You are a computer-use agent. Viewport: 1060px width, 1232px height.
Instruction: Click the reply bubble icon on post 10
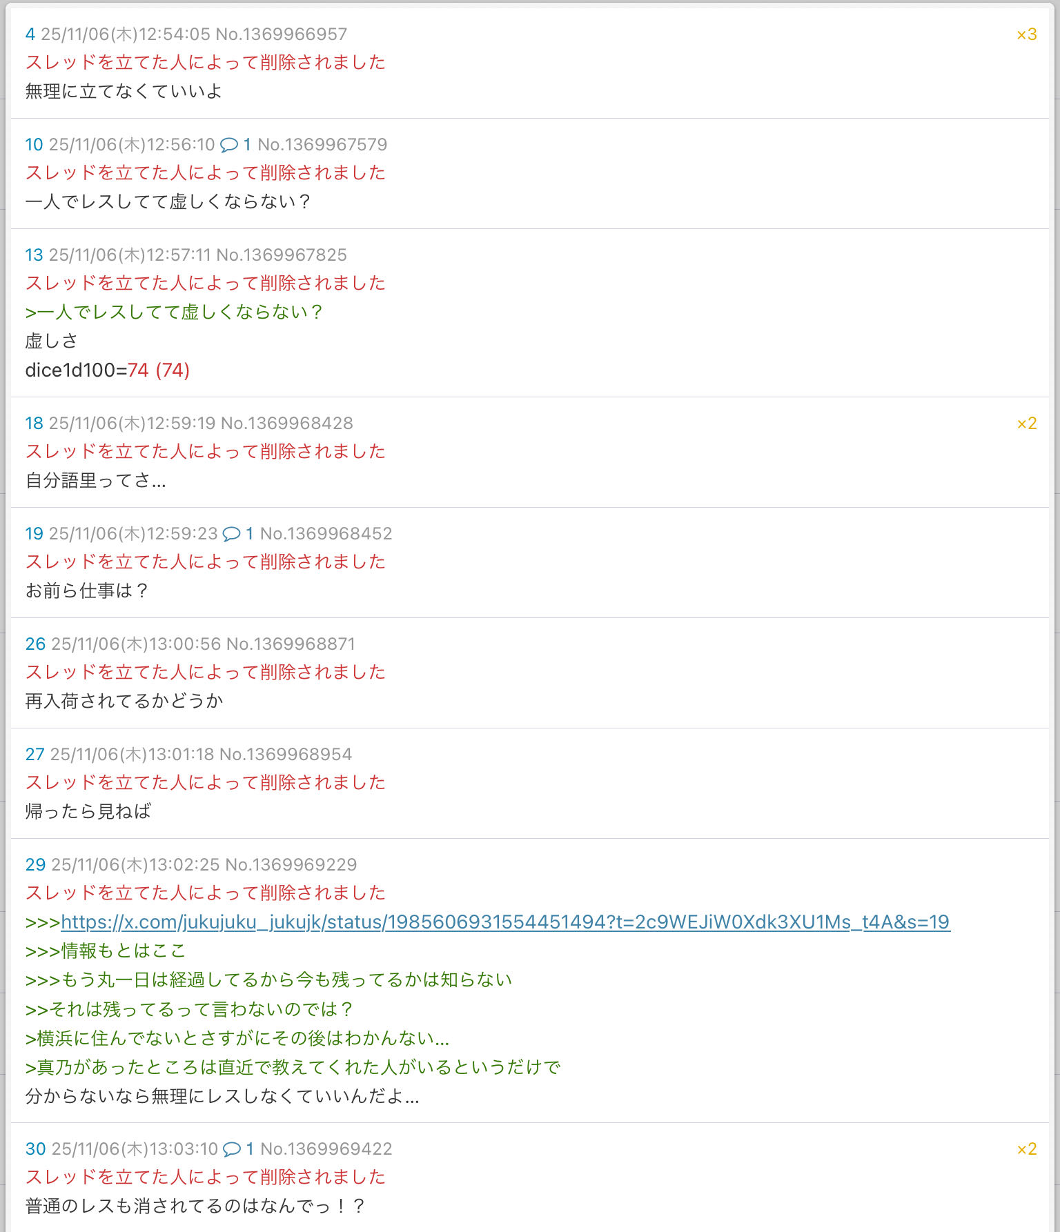[x=229, y=145]
